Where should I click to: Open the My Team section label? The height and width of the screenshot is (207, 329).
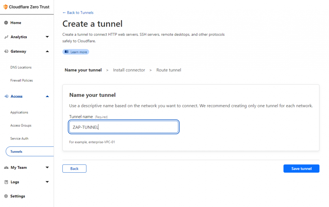[x=19, y=167]
